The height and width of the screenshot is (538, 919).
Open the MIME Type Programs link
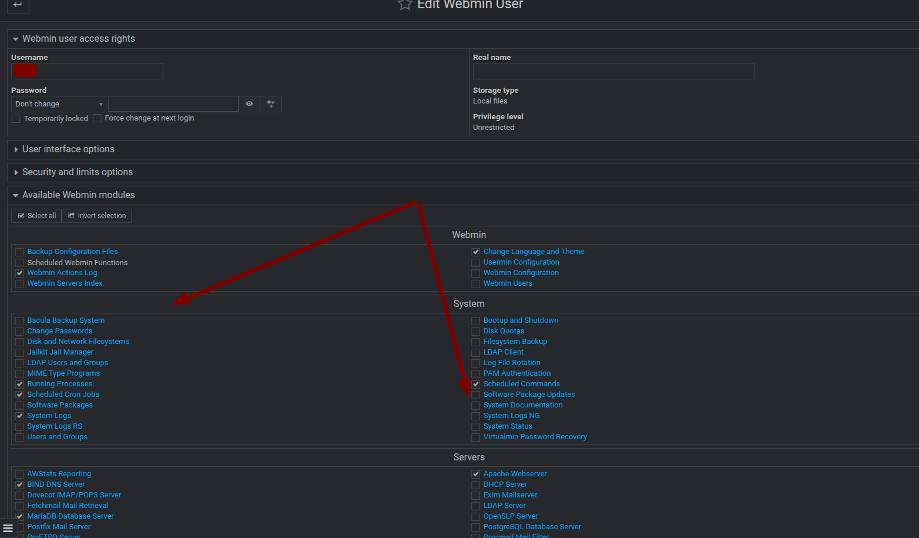coord(63,373)
